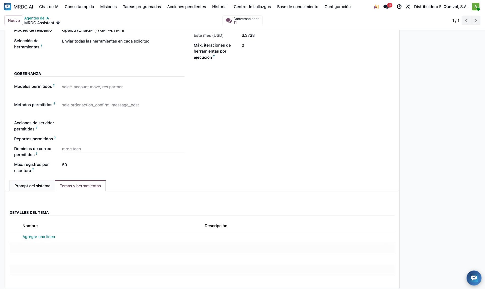Click the 1 / 1 pager counter
The height and width of the screenshot is (289, 485).
click(456, 20)
